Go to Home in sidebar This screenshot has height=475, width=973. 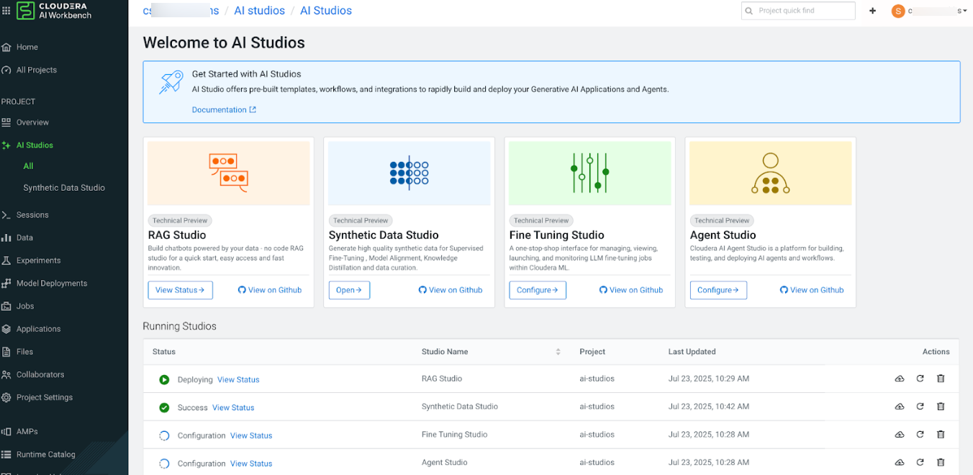coord(27,47)
